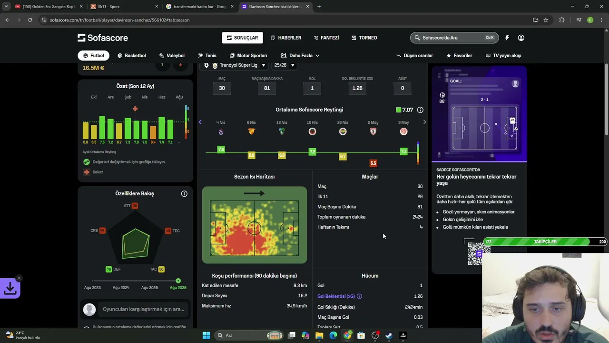Click the purple download icon
This screenshot has width=609, height=343.
click(10, 288)
